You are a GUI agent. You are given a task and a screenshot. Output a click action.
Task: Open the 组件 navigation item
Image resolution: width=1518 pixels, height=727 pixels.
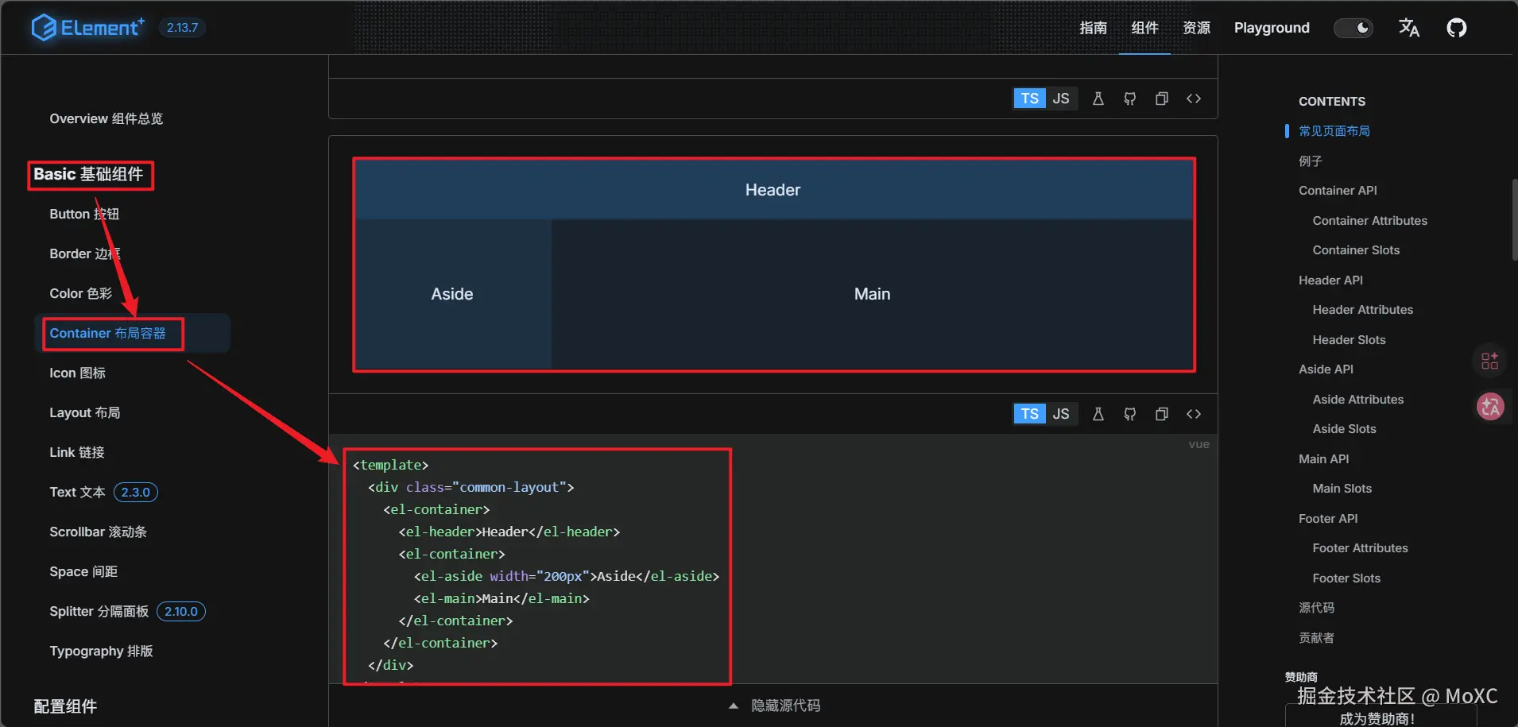[x=1144, y=28]
